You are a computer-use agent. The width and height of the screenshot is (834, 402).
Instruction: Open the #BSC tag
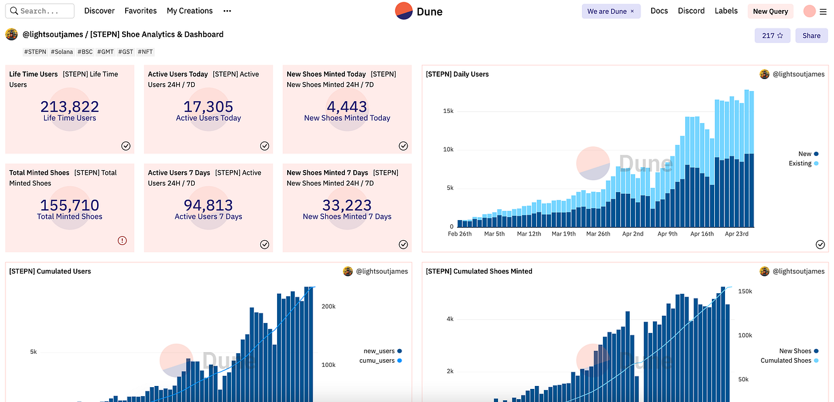85,52
